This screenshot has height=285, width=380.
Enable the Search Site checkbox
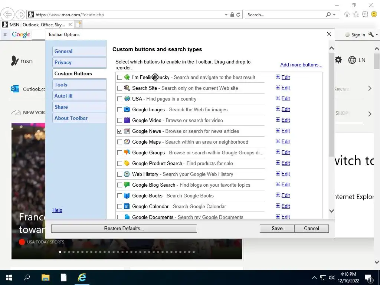click(119, 88)
